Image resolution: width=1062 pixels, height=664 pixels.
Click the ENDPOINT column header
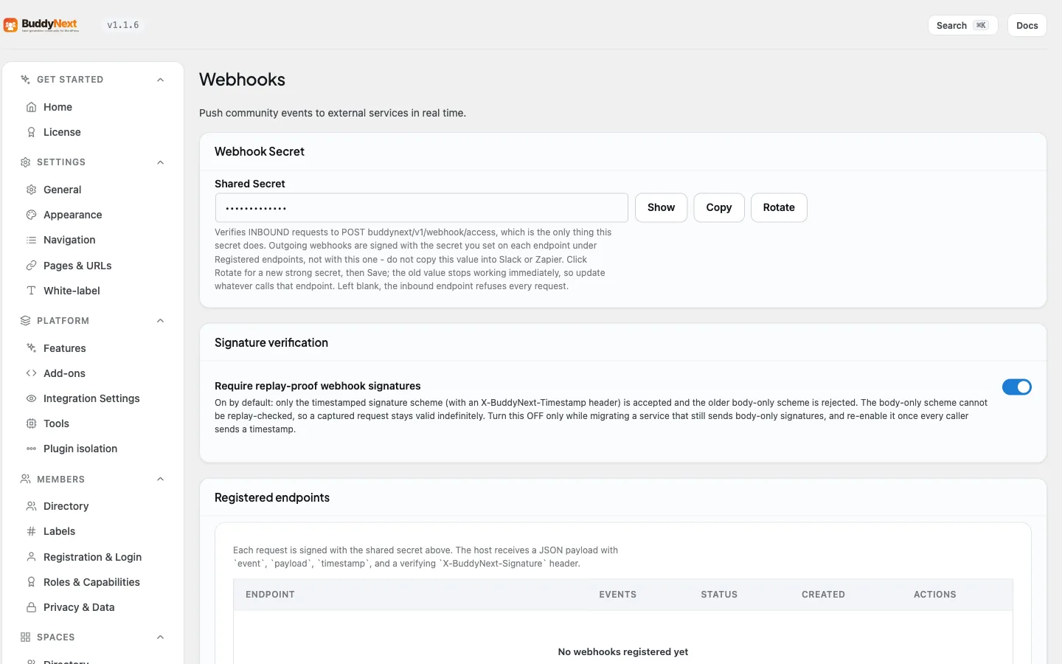pyautogui.click(x=270, y=595)
